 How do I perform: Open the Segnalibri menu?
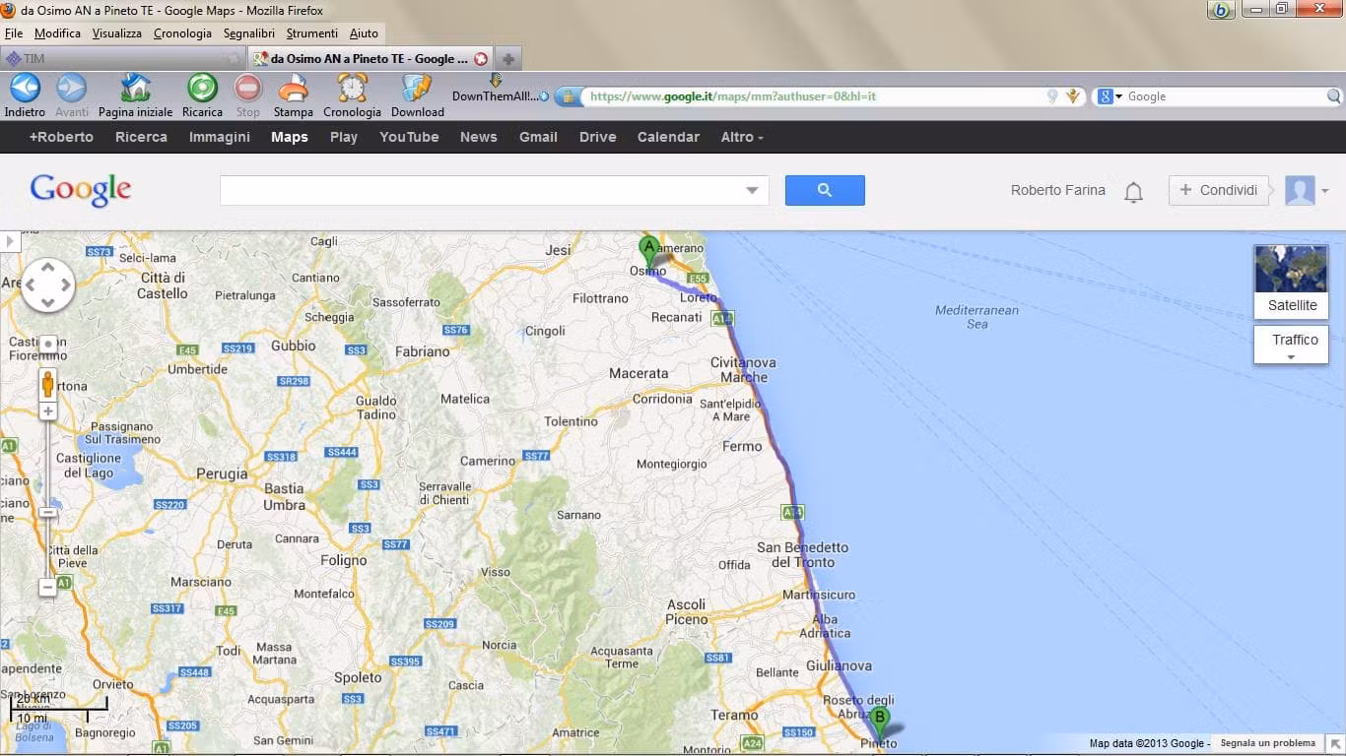coord(249,32)
